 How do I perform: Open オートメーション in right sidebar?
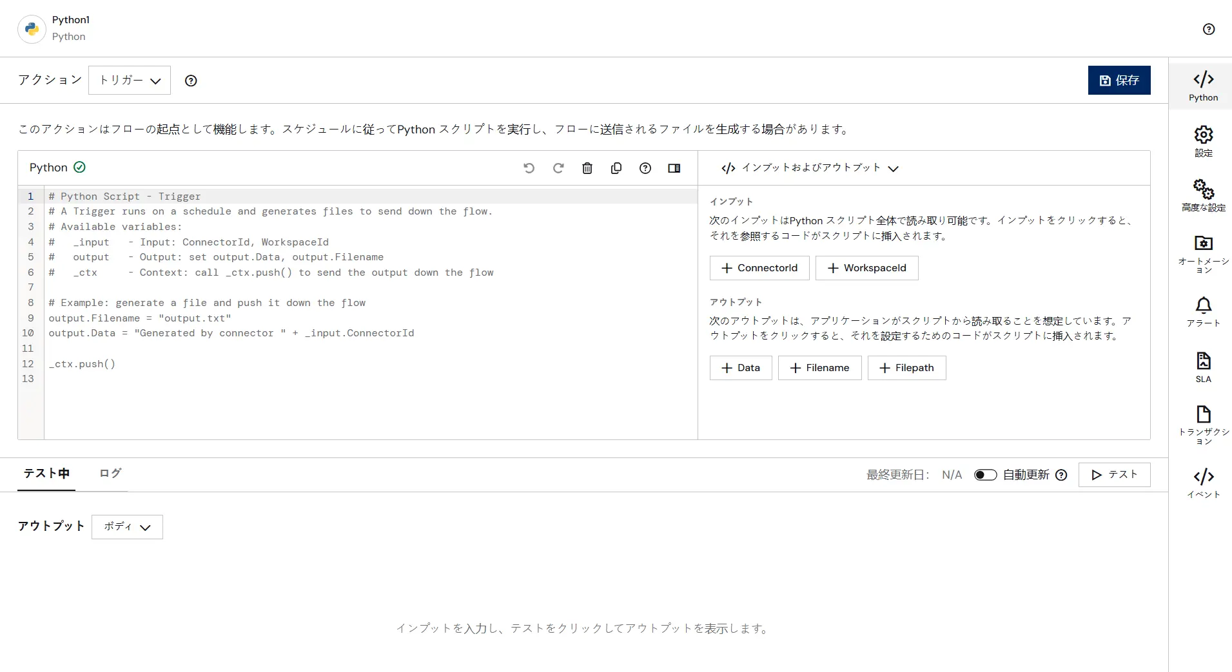[1203, 254]
